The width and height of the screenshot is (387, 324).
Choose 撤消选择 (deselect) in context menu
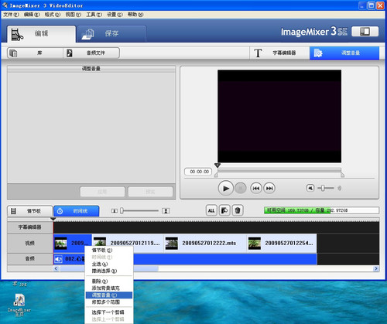pos(108,271)
